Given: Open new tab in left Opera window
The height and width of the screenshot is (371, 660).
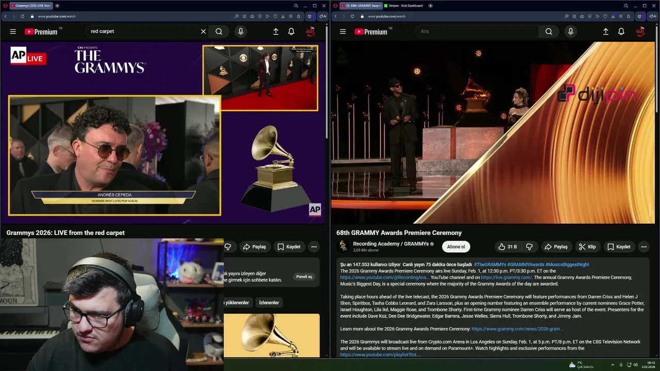Looking at the screenshot, I should click(x=57, y=6).
